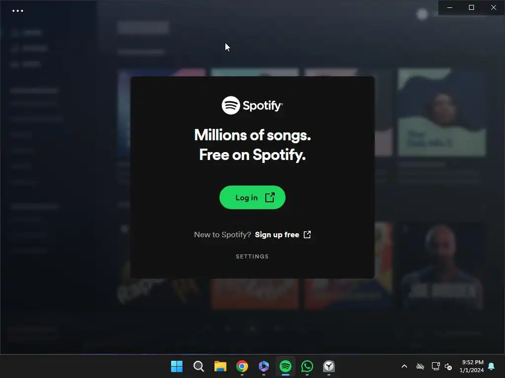Show hidden system tray icons
This screenshot has height=378, width=505.
point(404,366)
